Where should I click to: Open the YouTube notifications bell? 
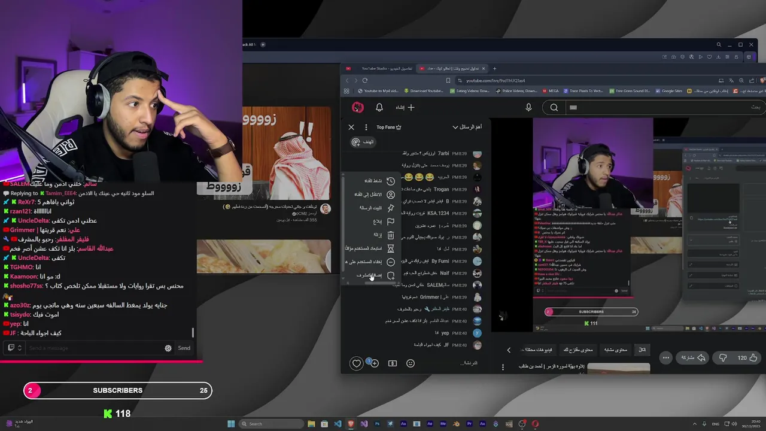coord(379,107)
